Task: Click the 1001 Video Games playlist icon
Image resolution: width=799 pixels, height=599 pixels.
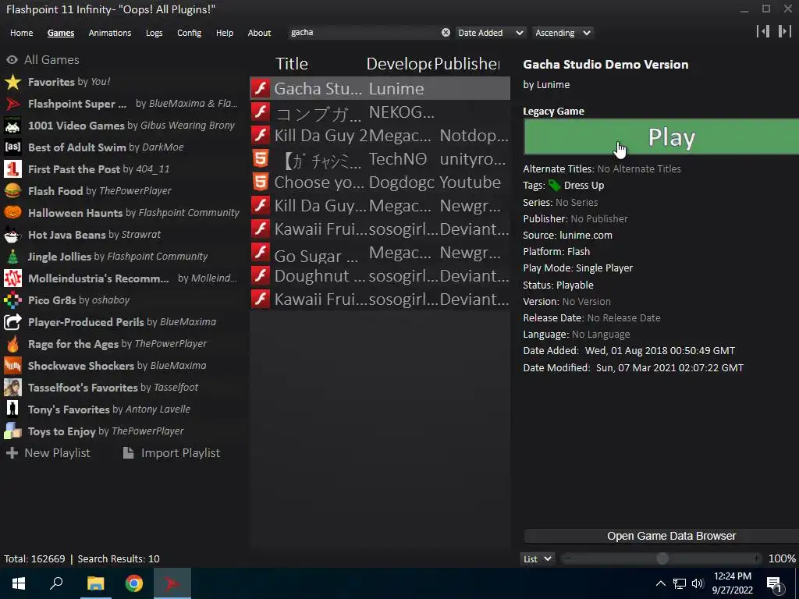Action: point(12,126)
